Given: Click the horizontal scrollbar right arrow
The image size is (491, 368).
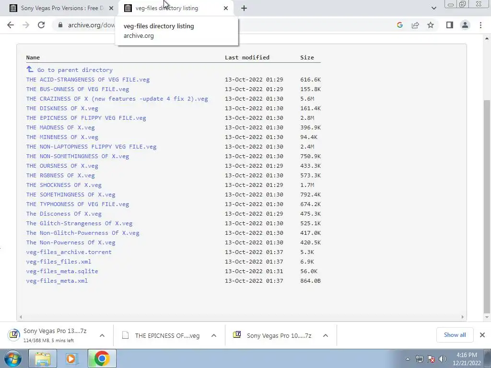Looking at the screenshot, I should 463,317.
